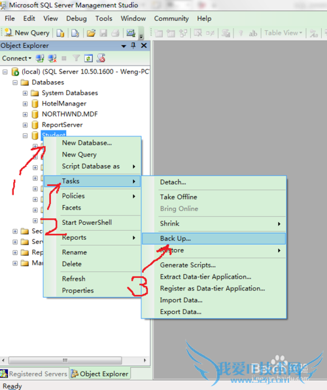Choose Start PowerShell
This screenshot has width=327, height=390.
pyautogui.click(x=92, y=223)
